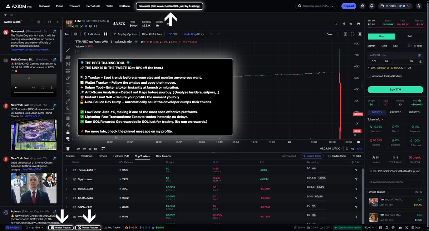Select the text annotation tool on chart
The image size is (429, 231).
click(x=68, y=85)
